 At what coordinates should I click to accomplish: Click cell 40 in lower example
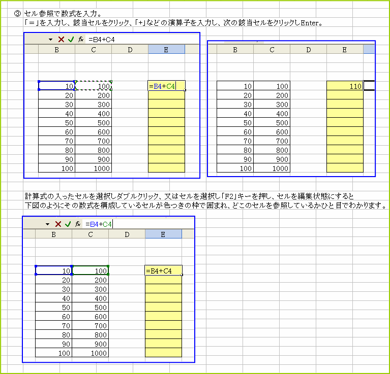pyautogui.click(x=53, y=298)
